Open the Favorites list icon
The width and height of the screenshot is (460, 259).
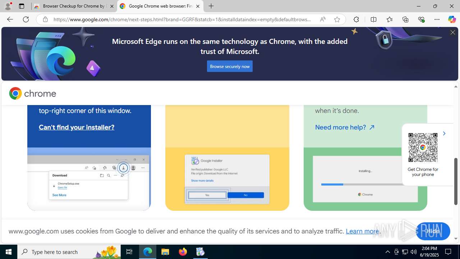(390, 19)
